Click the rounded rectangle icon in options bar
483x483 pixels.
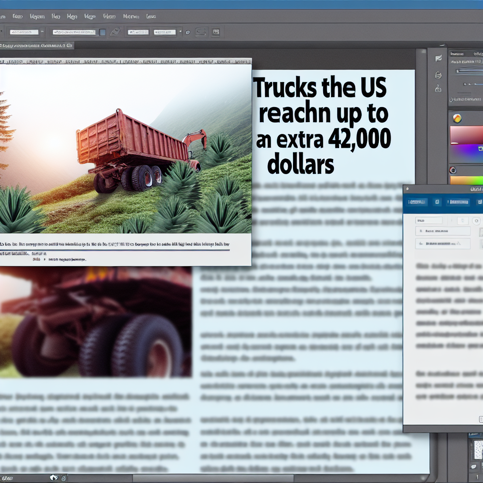tap(201, 32)
